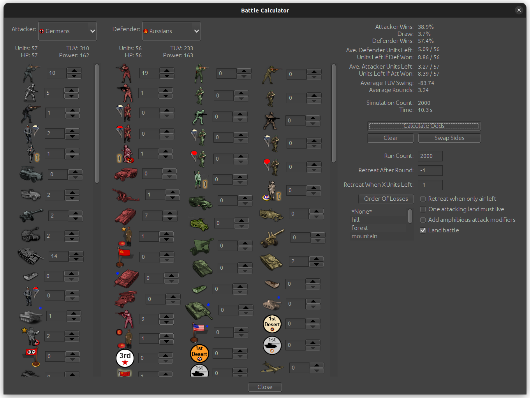The image size is (530, 398).
Task: Click the defender units panel scrollbar
Action: (333, 113)
